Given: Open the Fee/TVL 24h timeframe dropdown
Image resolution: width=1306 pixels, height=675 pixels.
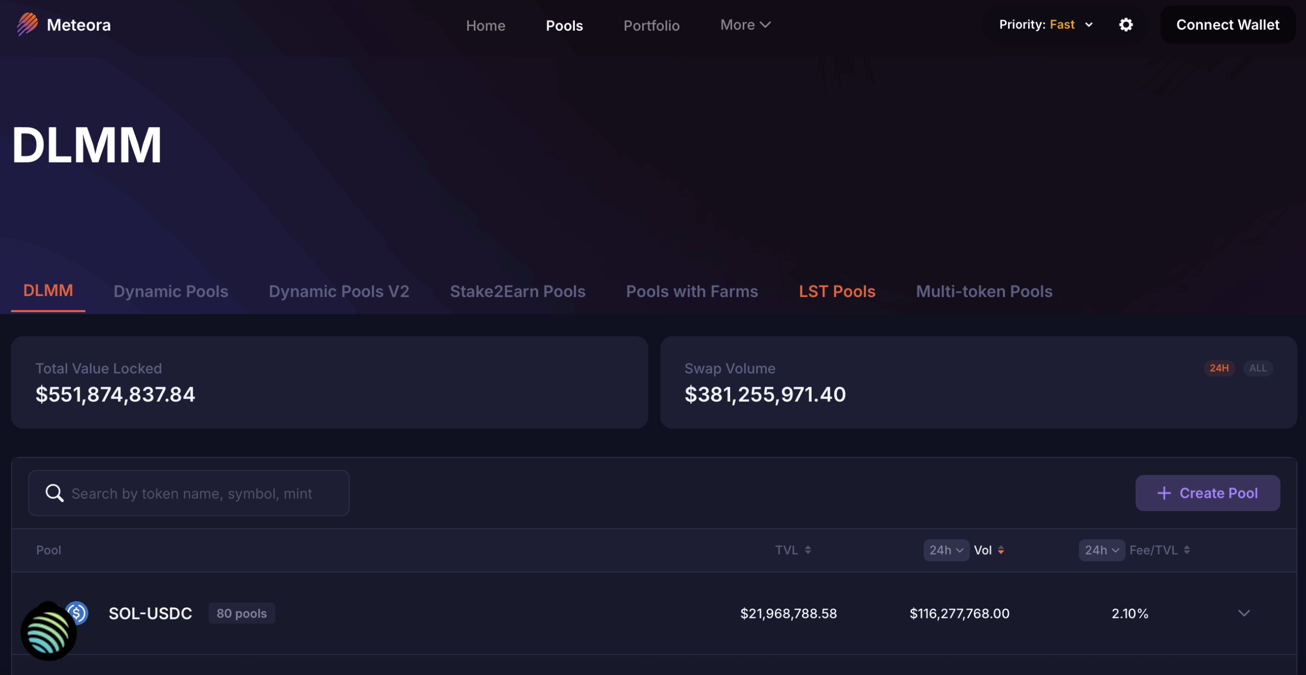Looking at the screenshot, I should [x=1101, y=550].
